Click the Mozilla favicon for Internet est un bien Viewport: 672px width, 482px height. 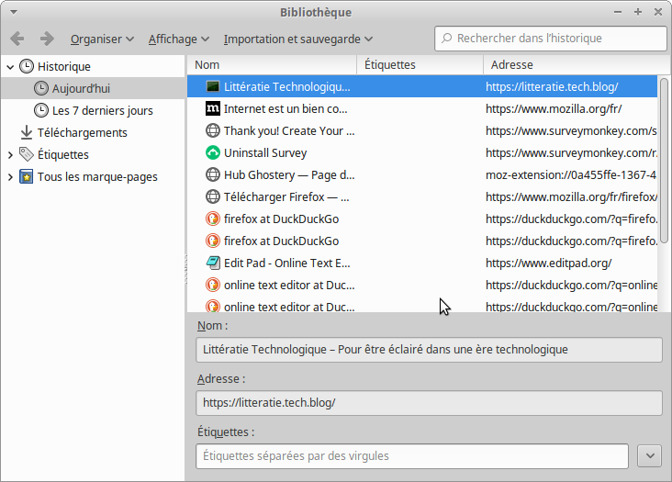[213, 108]
